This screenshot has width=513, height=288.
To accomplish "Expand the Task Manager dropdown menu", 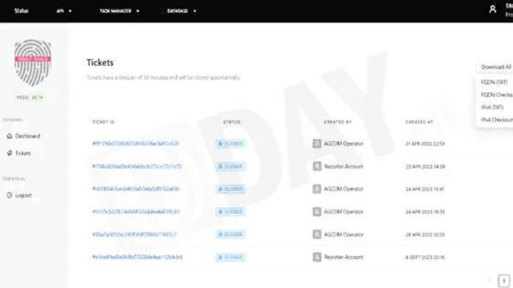I will tap(119, 11).
